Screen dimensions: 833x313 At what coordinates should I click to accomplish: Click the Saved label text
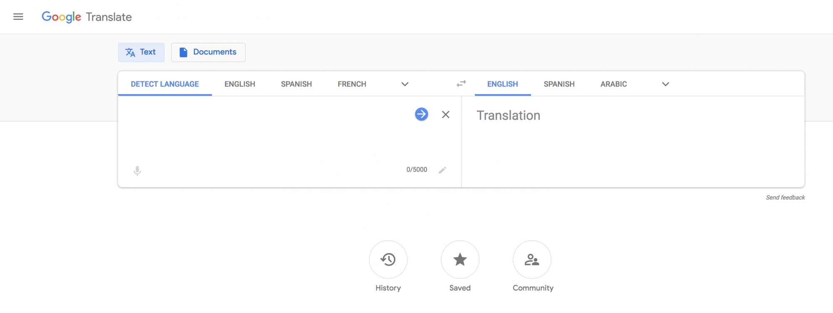tap(460, 288)
